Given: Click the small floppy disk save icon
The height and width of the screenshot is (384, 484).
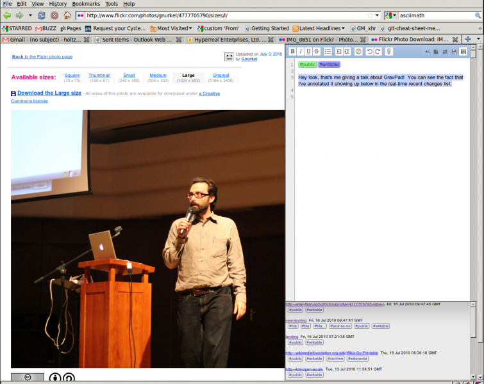Looking at the screenshot, I should [454, 52].
